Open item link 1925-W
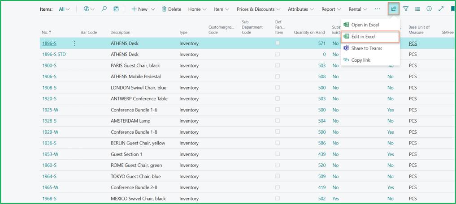The image size is (456, 204). pyautogui.click(x=50, y=110)
